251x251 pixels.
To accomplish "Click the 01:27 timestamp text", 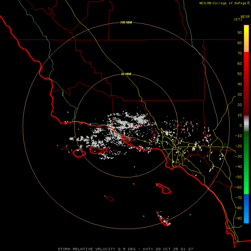I will coord(187,249).
